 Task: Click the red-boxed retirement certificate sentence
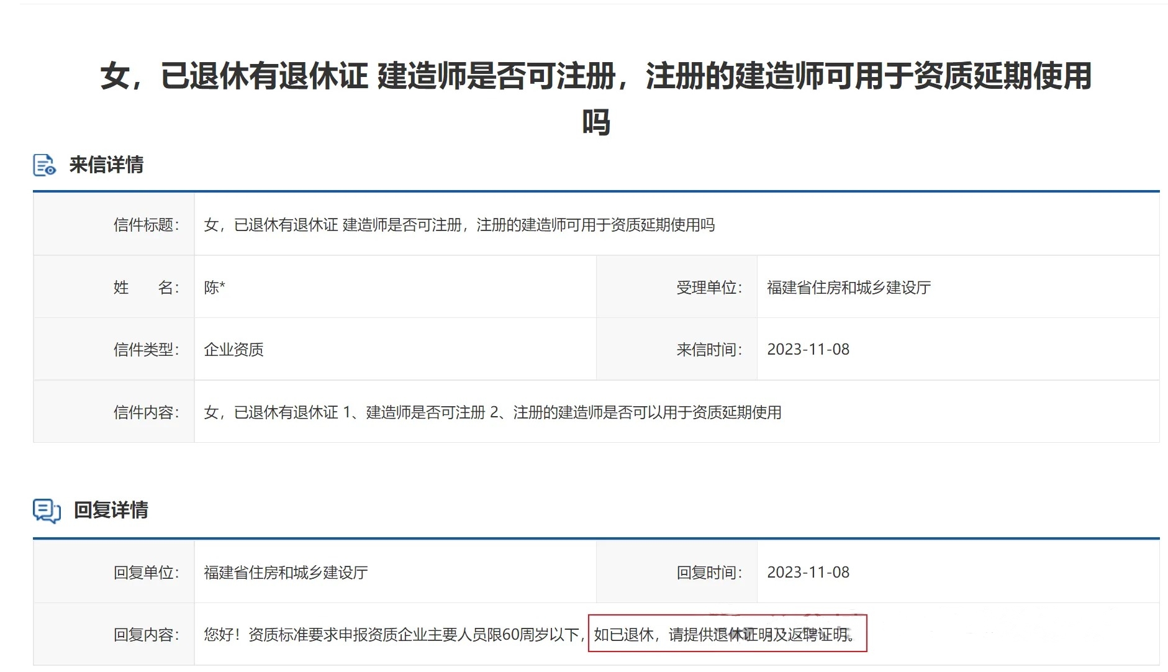point(725,635)
